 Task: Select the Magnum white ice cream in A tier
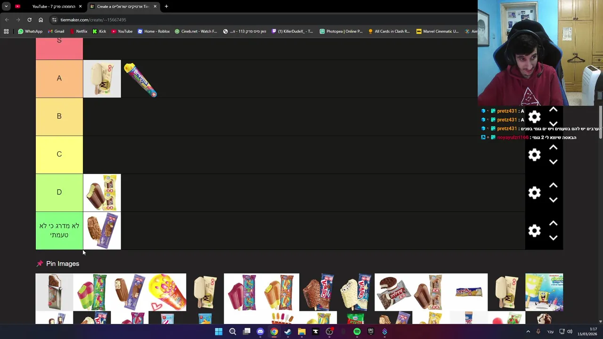coord(102,79)
